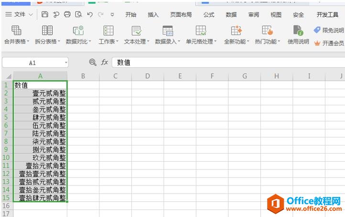The width and height of the screenshot is (345, 217).
Task: Click cell containing 壹元贰角整
Action: pyautogui.click(x=40, y=93)
